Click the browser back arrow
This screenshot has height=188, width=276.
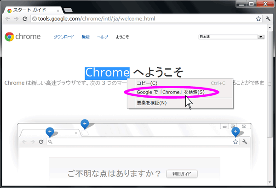[7, 19]
